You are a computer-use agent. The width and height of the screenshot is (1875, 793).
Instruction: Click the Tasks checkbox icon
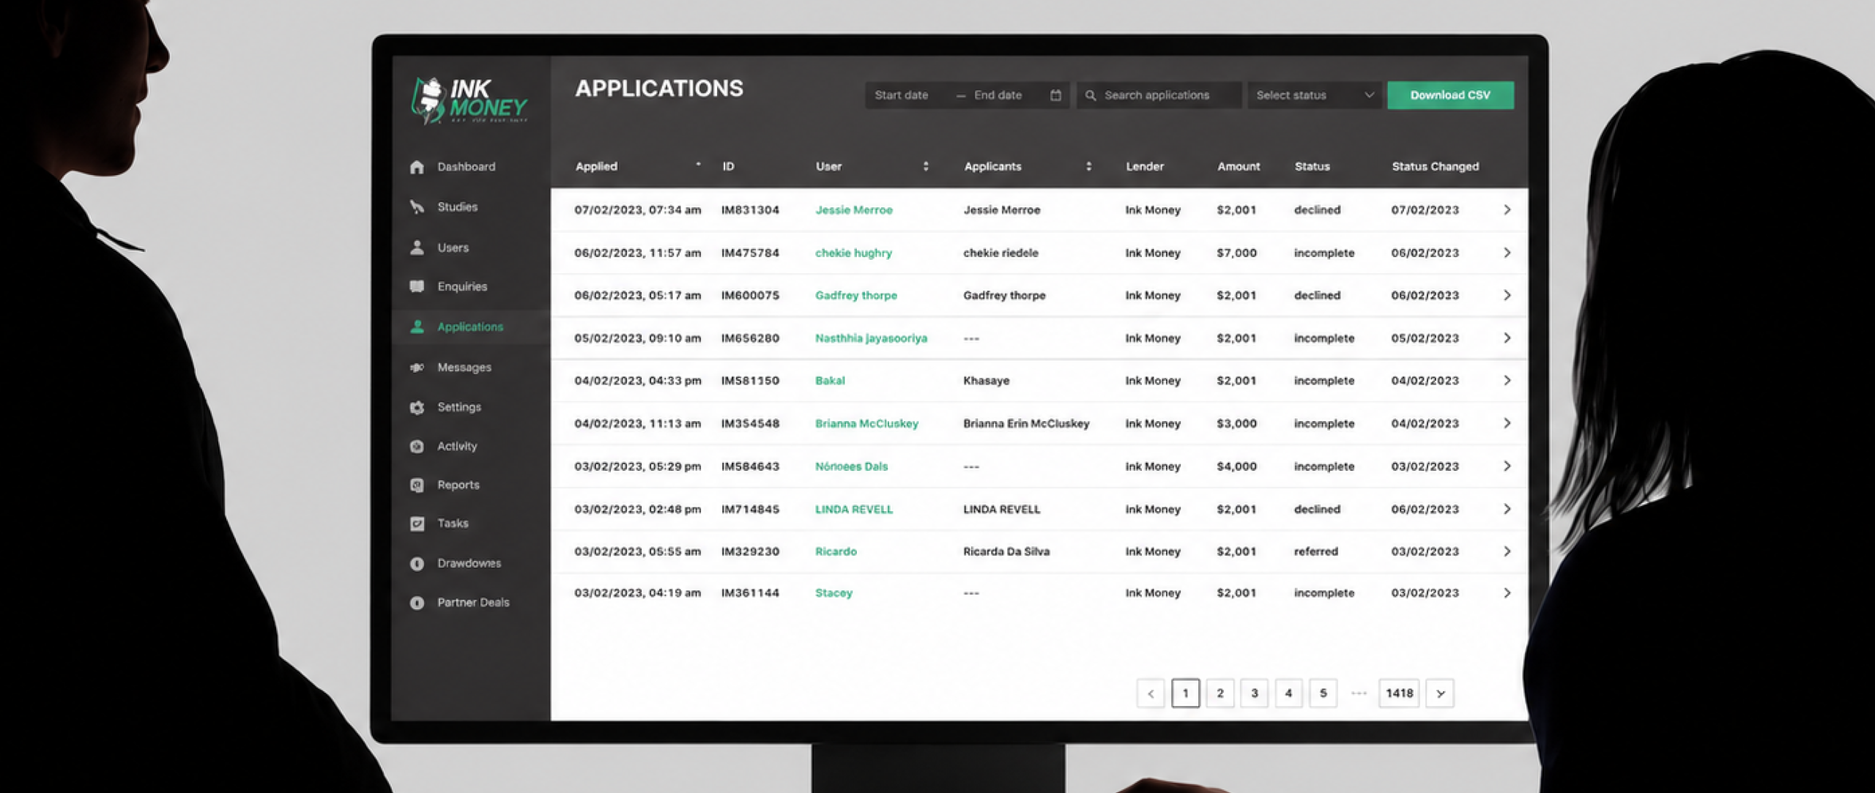point(417,524)
